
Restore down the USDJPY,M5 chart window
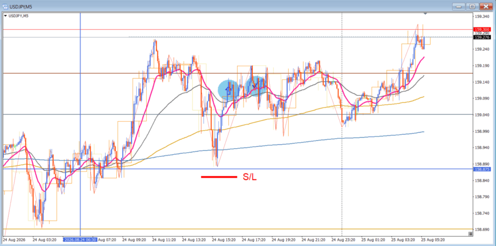(x=472, y=6)
